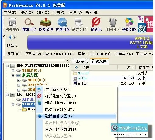Sort files by 文件类型 column header

pyautogui.click(x=146, y=68)
